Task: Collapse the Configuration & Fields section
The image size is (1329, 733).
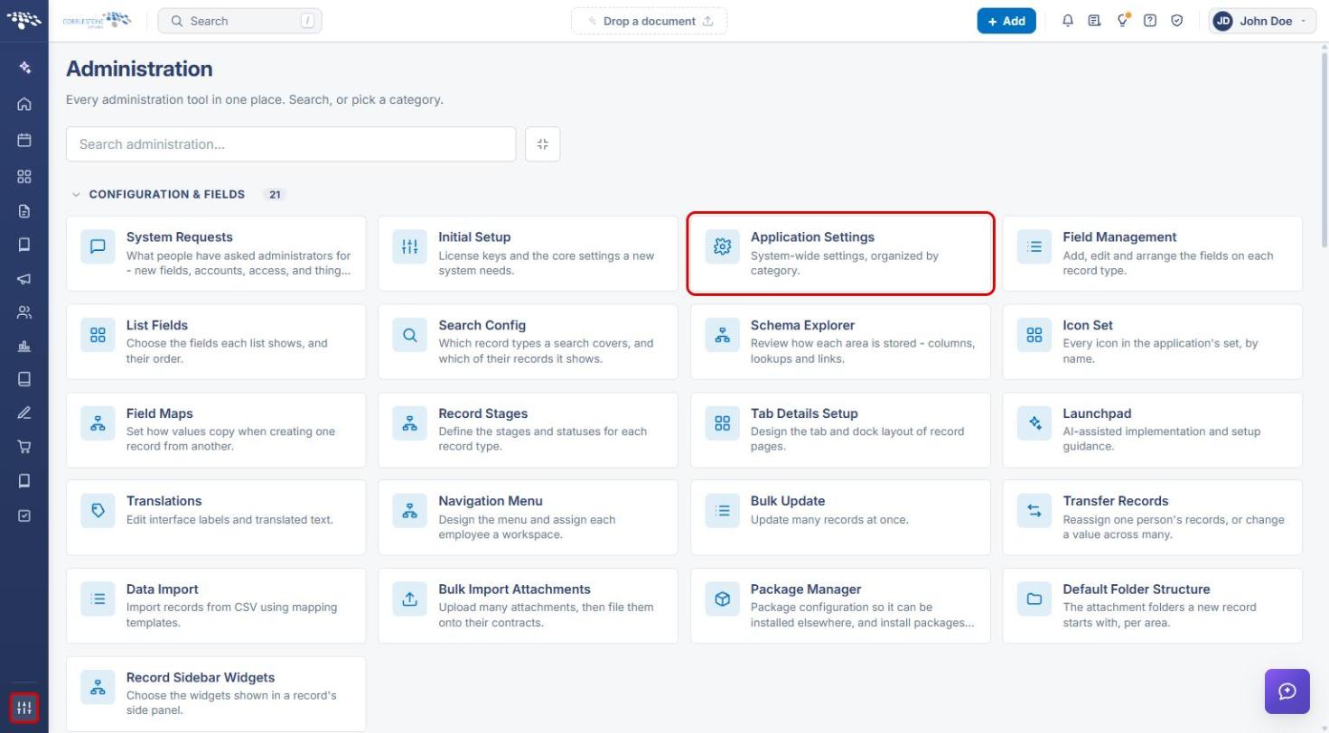Action: 76,194
